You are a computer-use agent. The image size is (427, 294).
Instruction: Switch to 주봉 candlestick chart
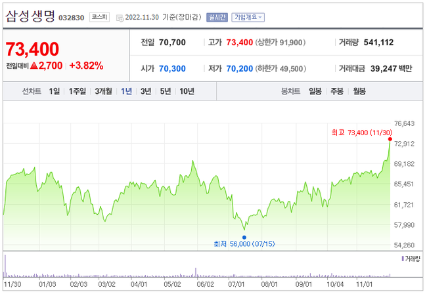(x=337, y=91)
